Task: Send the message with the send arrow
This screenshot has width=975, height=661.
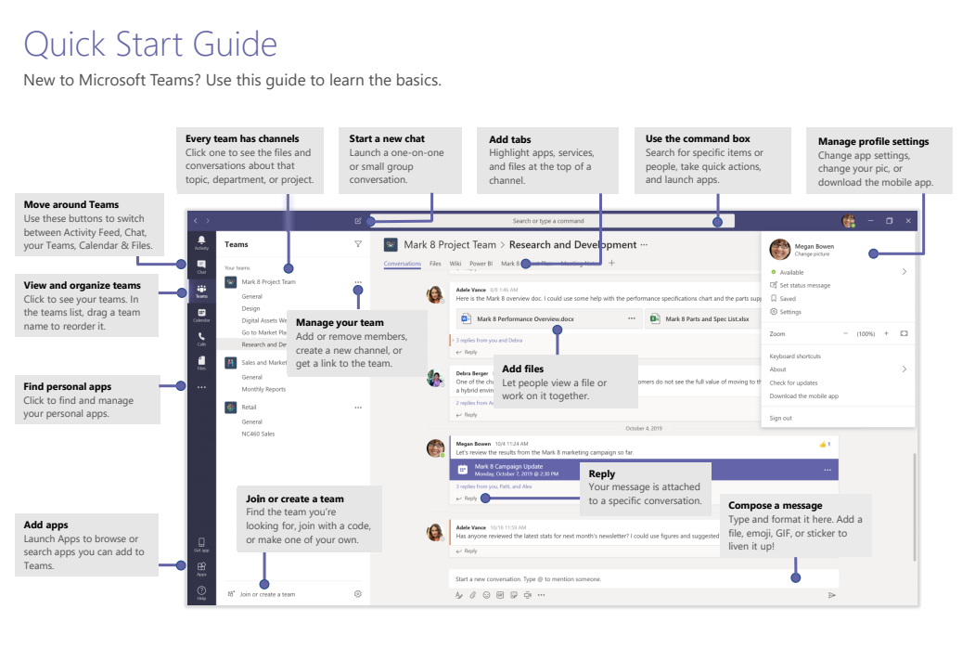Action: (x=832, y=596)
